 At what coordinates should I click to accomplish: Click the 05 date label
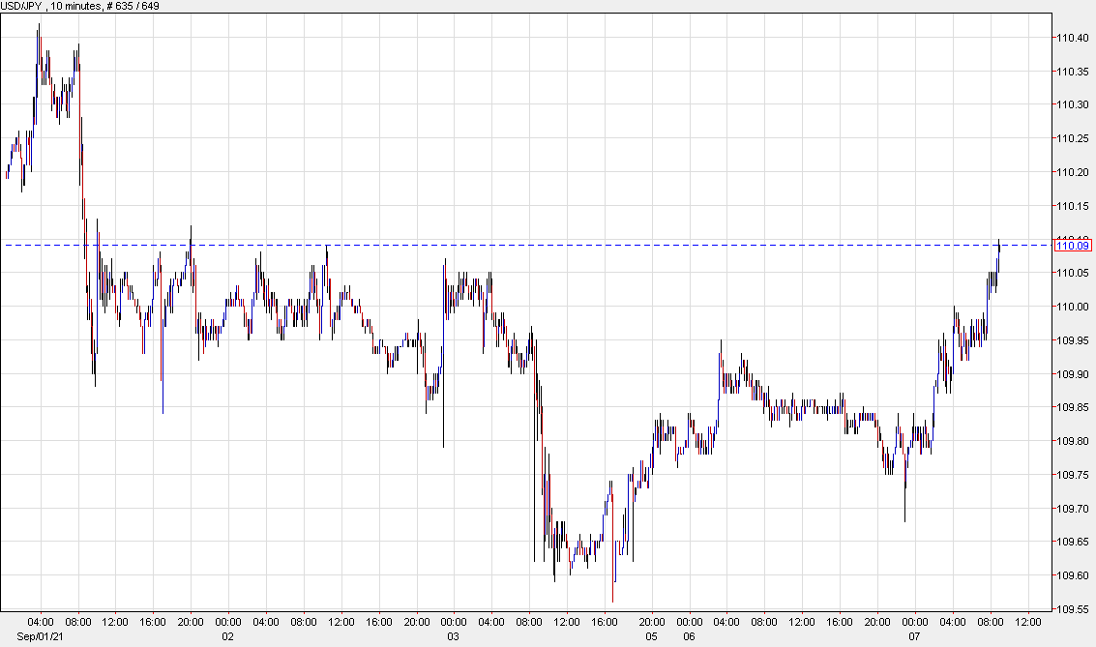coord(649,636)
